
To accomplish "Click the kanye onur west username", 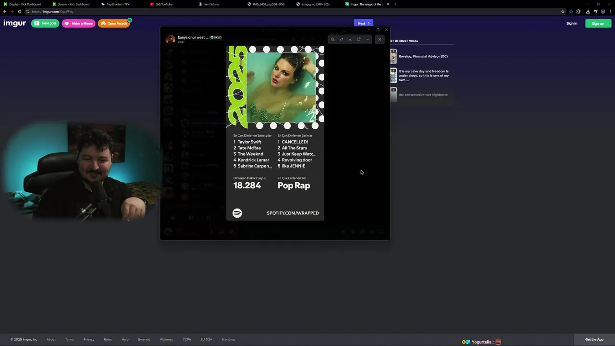I will pos(193,37).
